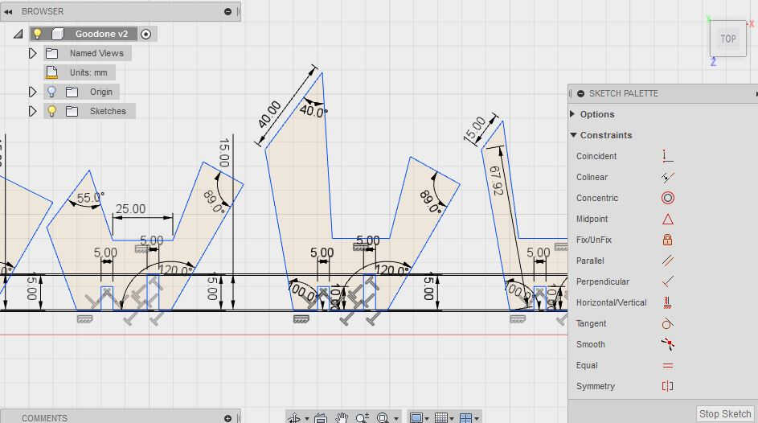Image resolution: width=758 pixels, height=423 pixels.
Task: Collapse Browser panel with double-arrow icon
Action: tap(8, 11)
